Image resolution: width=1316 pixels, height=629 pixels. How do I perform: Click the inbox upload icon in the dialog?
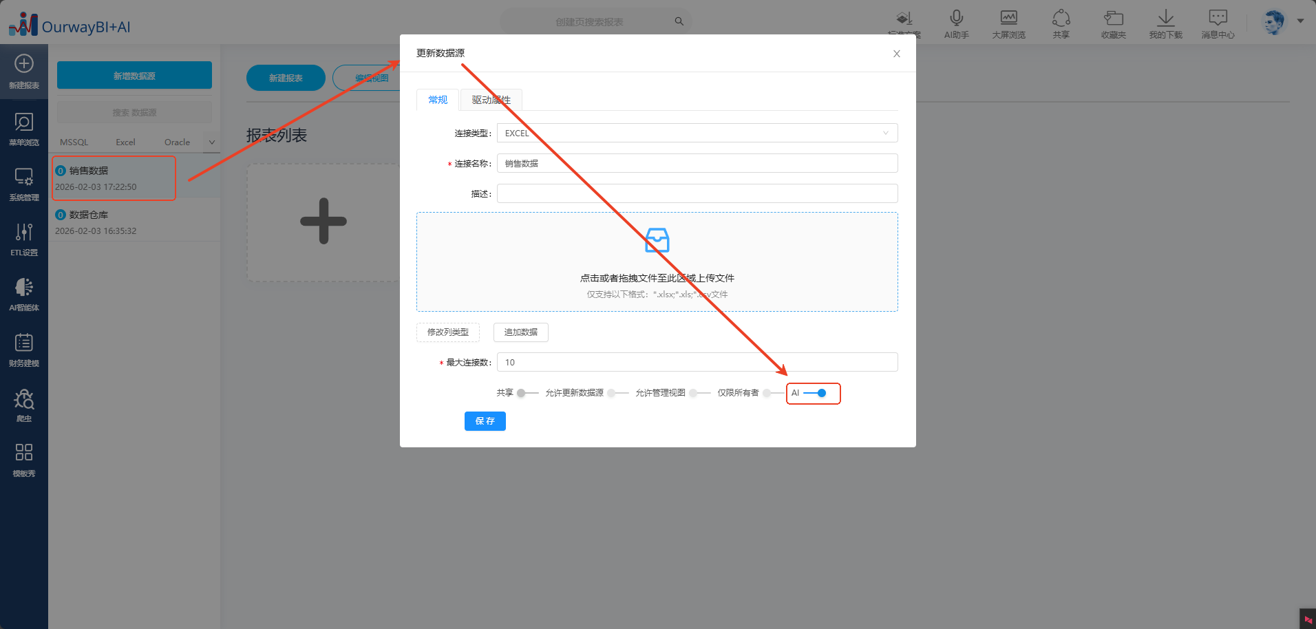coord(657,240)
